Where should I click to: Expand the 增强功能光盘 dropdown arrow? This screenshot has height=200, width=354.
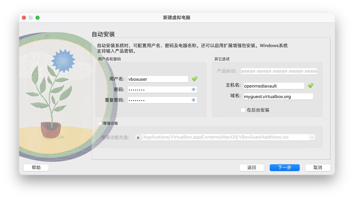point(312,137)
